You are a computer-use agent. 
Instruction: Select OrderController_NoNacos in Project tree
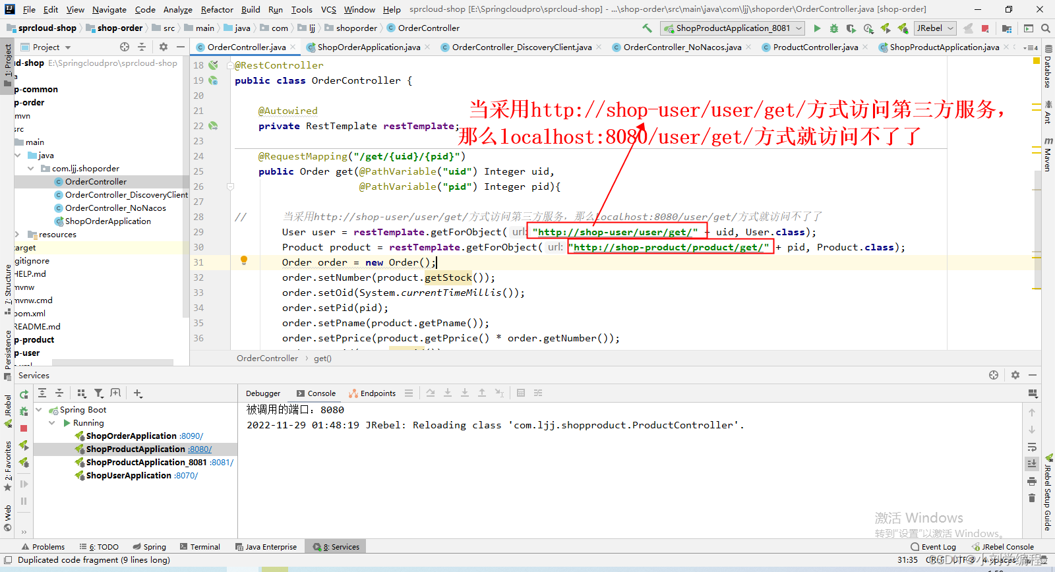pos(115,208)
